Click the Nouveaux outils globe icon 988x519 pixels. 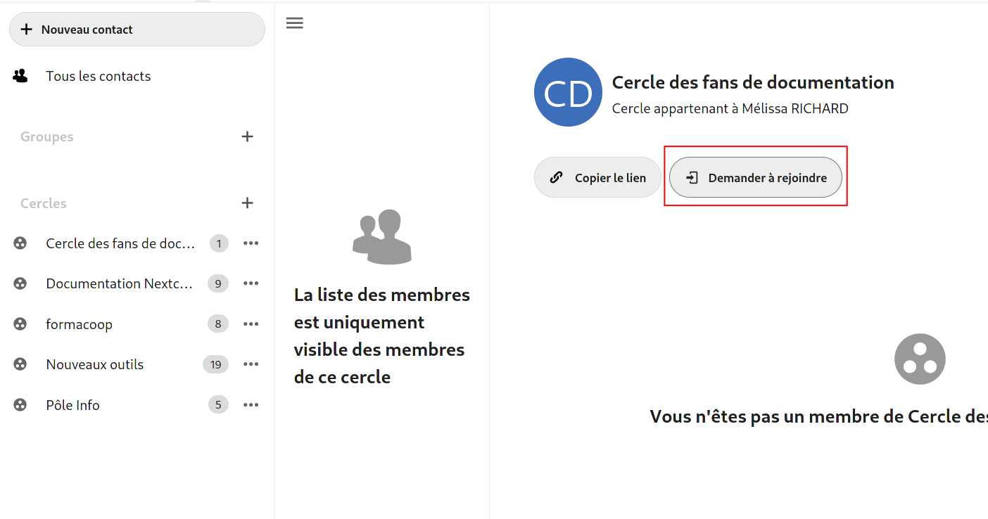click(x=20, y=364)
